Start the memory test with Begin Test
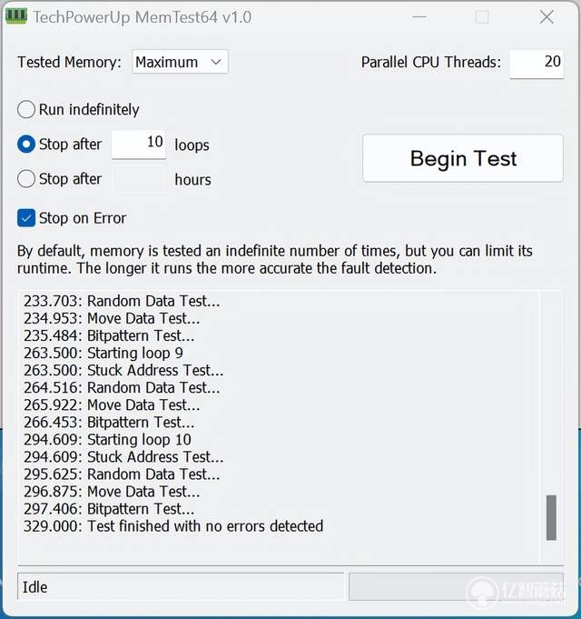581x619 pixels. pyautogui.click(x=463, y=158)
